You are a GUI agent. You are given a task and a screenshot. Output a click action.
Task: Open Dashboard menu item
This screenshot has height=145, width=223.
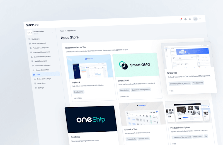point(35,39)
